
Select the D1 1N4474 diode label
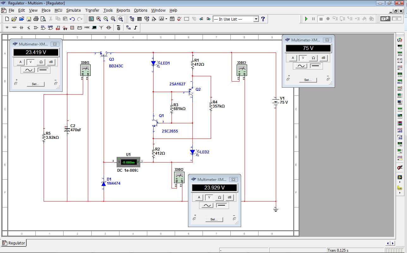click(113, 181)
